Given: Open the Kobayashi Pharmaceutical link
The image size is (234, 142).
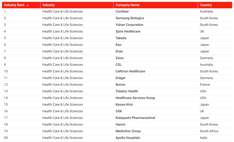Looking at the screenshot, I should 135,118.
